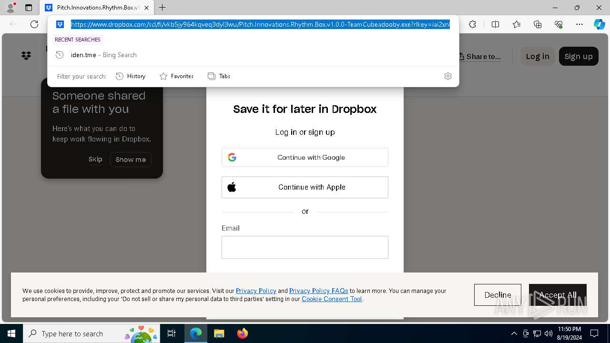This screenshot has width=610, height=343.
Task: Click the taskbar search box
Action: pos(91,333)
